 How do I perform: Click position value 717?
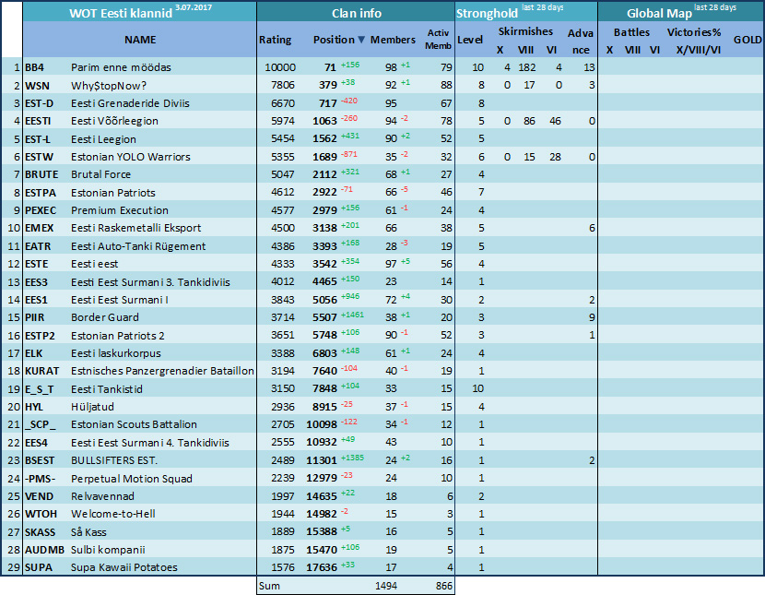pyautogui.click(x=328, y=103)
